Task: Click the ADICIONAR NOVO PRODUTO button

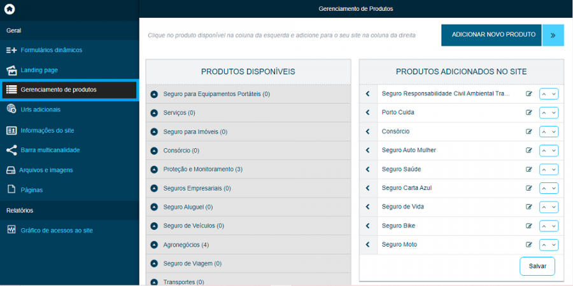Action: pyautogui.click(x=491, y=36)
